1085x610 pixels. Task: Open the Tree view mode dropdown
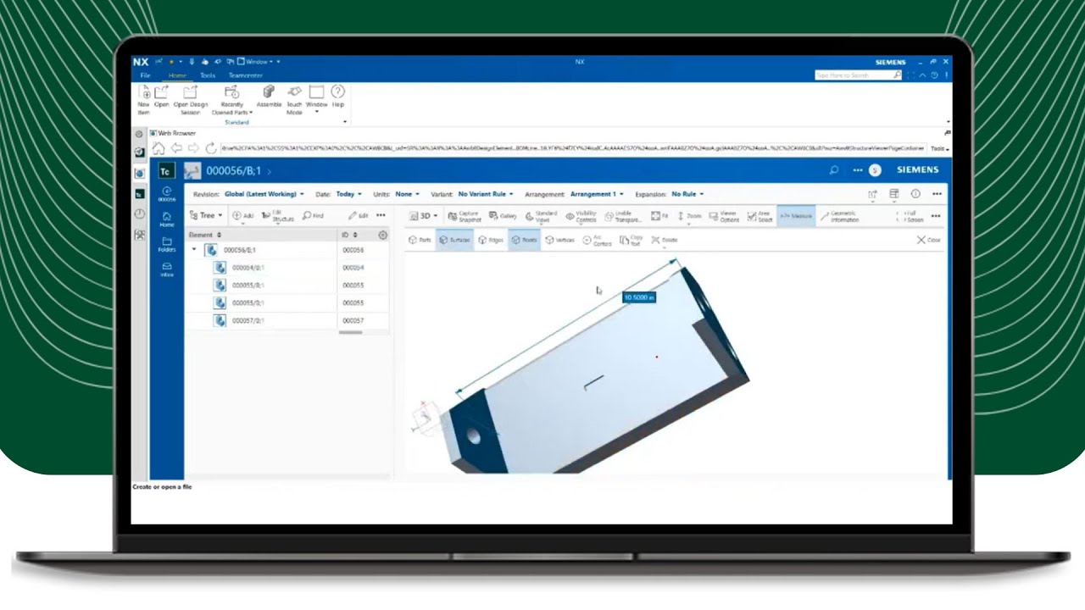tap(206, 215)
